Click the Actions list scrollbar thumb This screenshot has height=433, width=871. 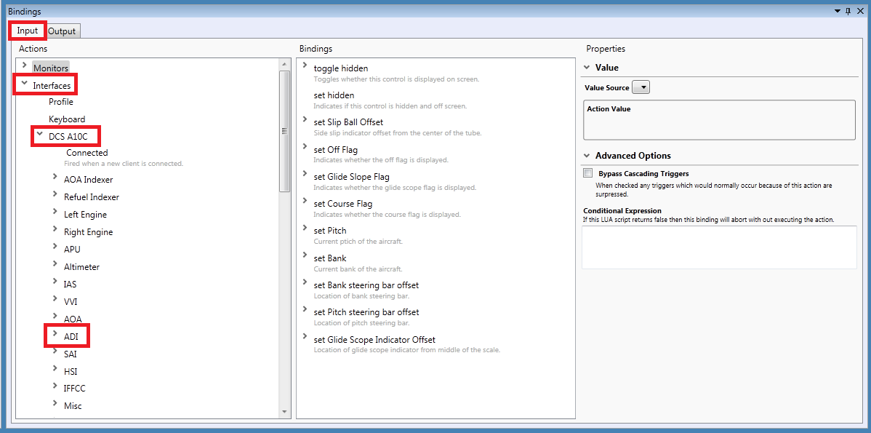click(x=284, y=131)
